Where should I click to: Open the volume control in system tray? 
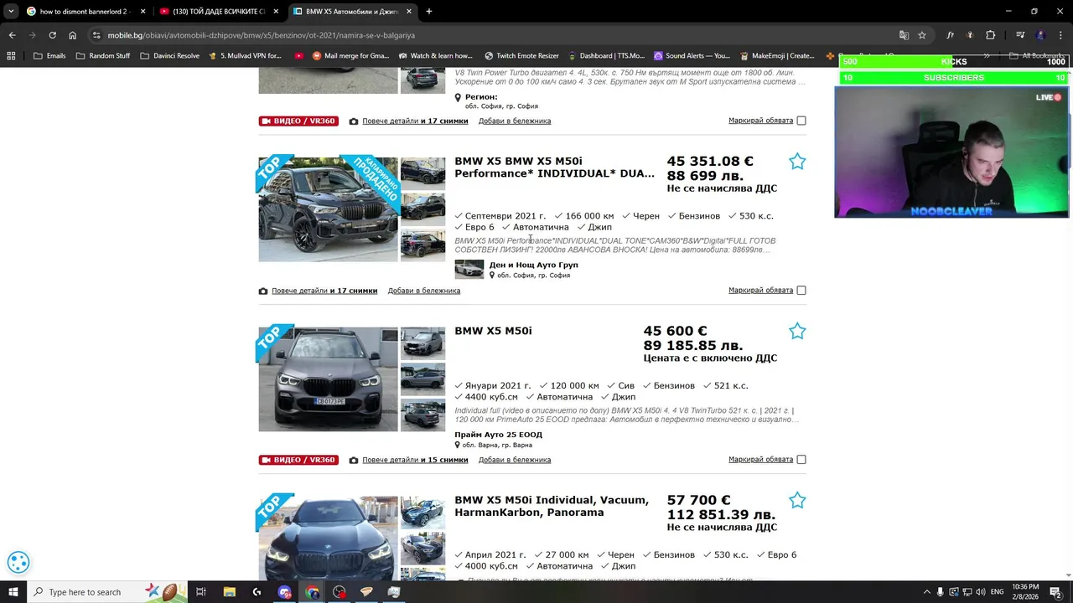[980, 592]
